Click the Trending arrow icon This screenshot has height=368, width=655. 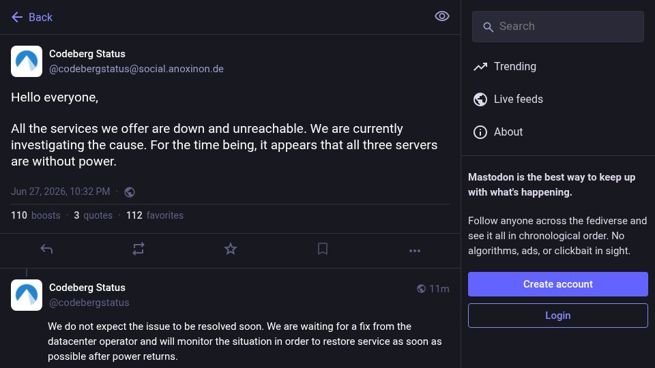coord(480,66)
